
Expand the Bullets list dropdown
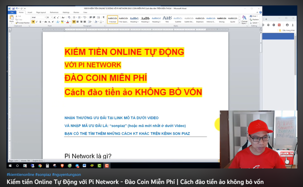[76, 17]
